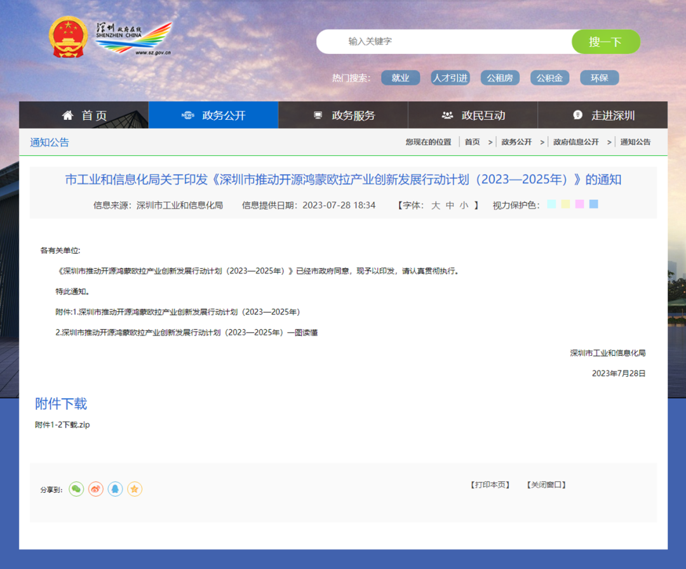Select the Weibo share icon
Viewport: 686px width, 569px height.
click(95, 489)
